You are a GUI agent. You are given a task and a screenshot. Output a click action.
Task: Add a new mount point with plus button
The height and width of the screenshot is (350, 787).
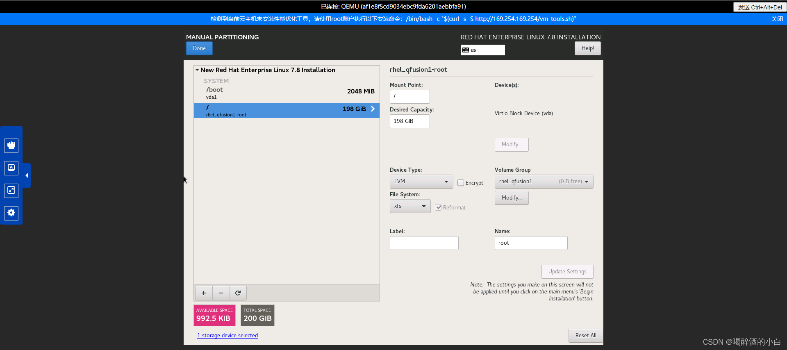pos(204,293)
